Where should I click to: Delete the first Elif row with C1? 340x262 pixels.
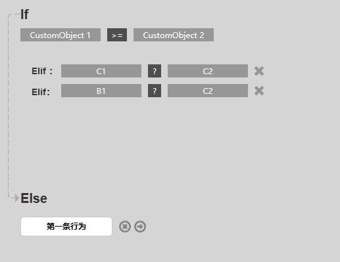click(x=259, y=71)
